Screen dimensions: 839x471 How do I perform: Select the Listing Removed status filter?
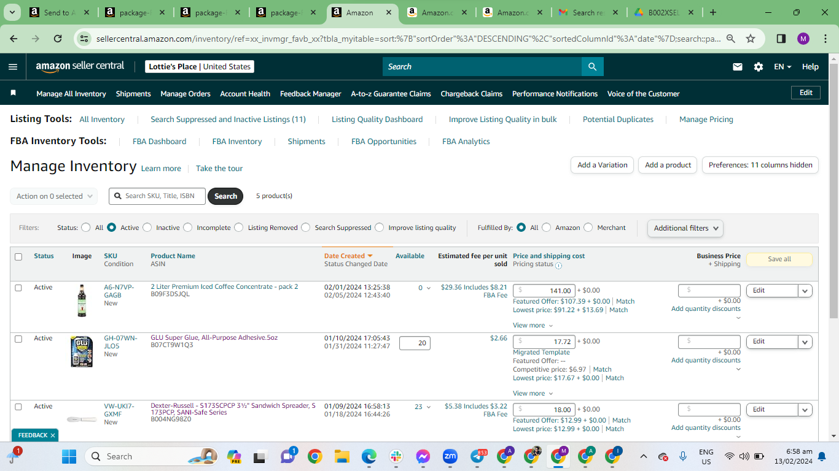(x=239, y=228)
